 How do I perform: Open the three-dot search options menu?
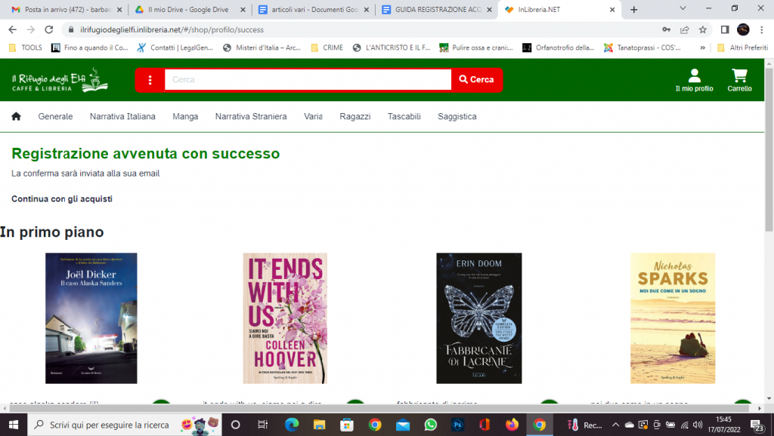(x=150, y=80)
